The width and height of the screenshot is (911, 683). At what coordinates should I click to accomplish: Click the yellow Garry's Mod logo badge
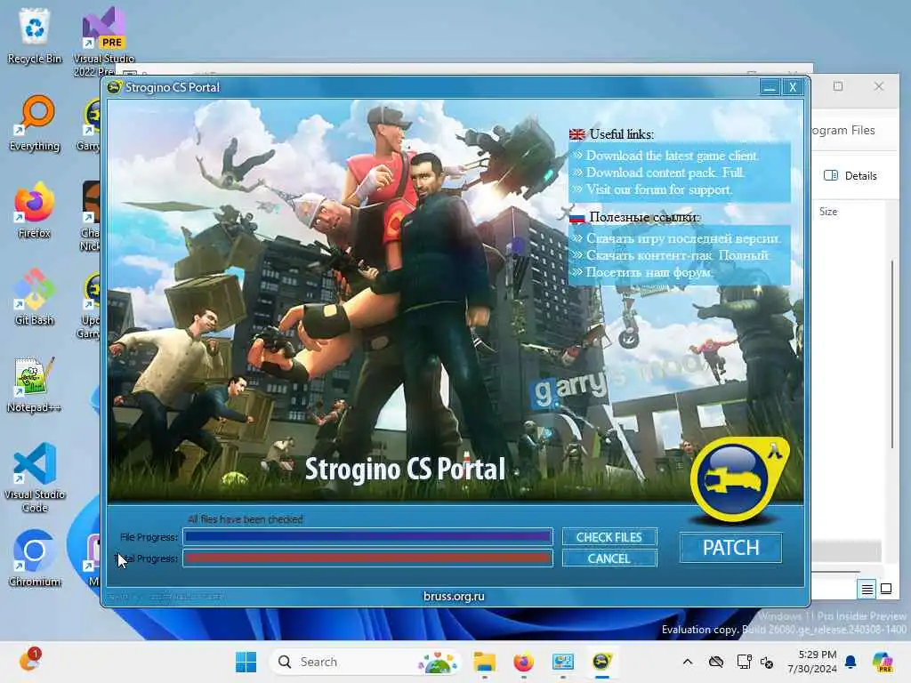[738, 478]
